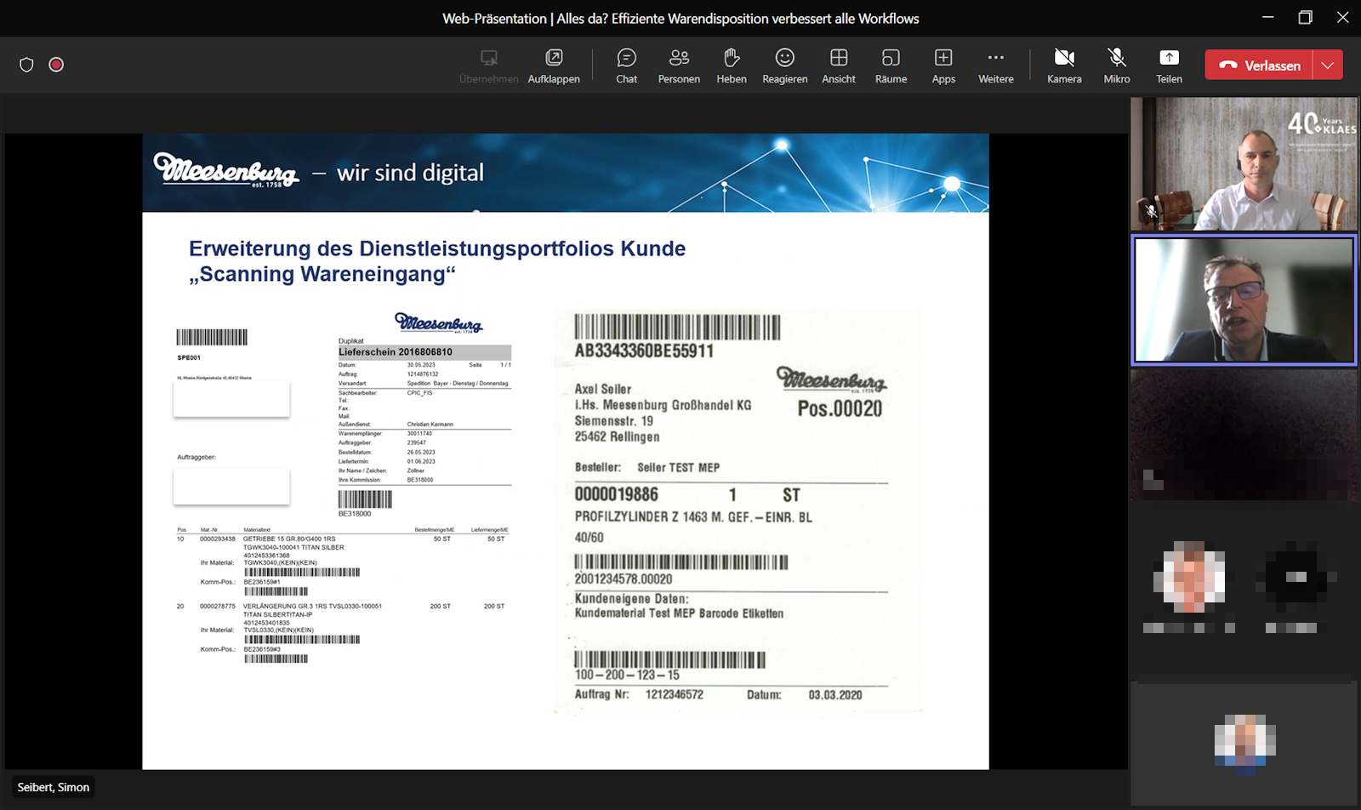Click the Meesenburg logo in slide banner

tap(226, 169)
